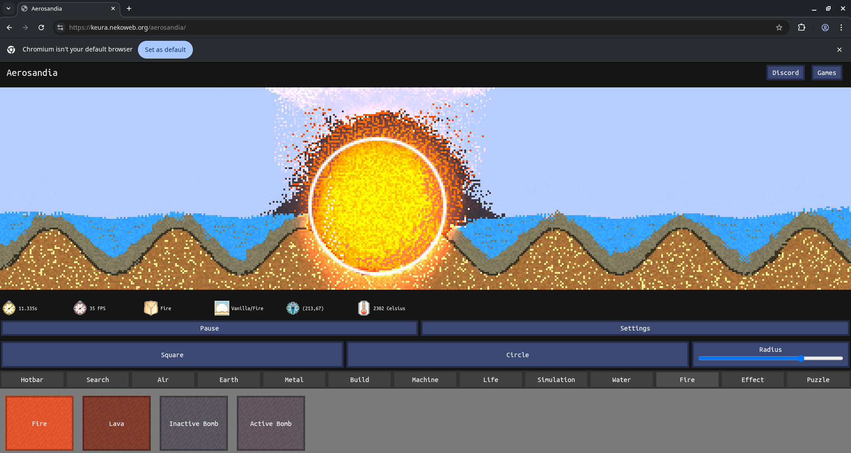Switch to the Earth category tab
The image size is (851, 453).
click(x=229, y=380)
